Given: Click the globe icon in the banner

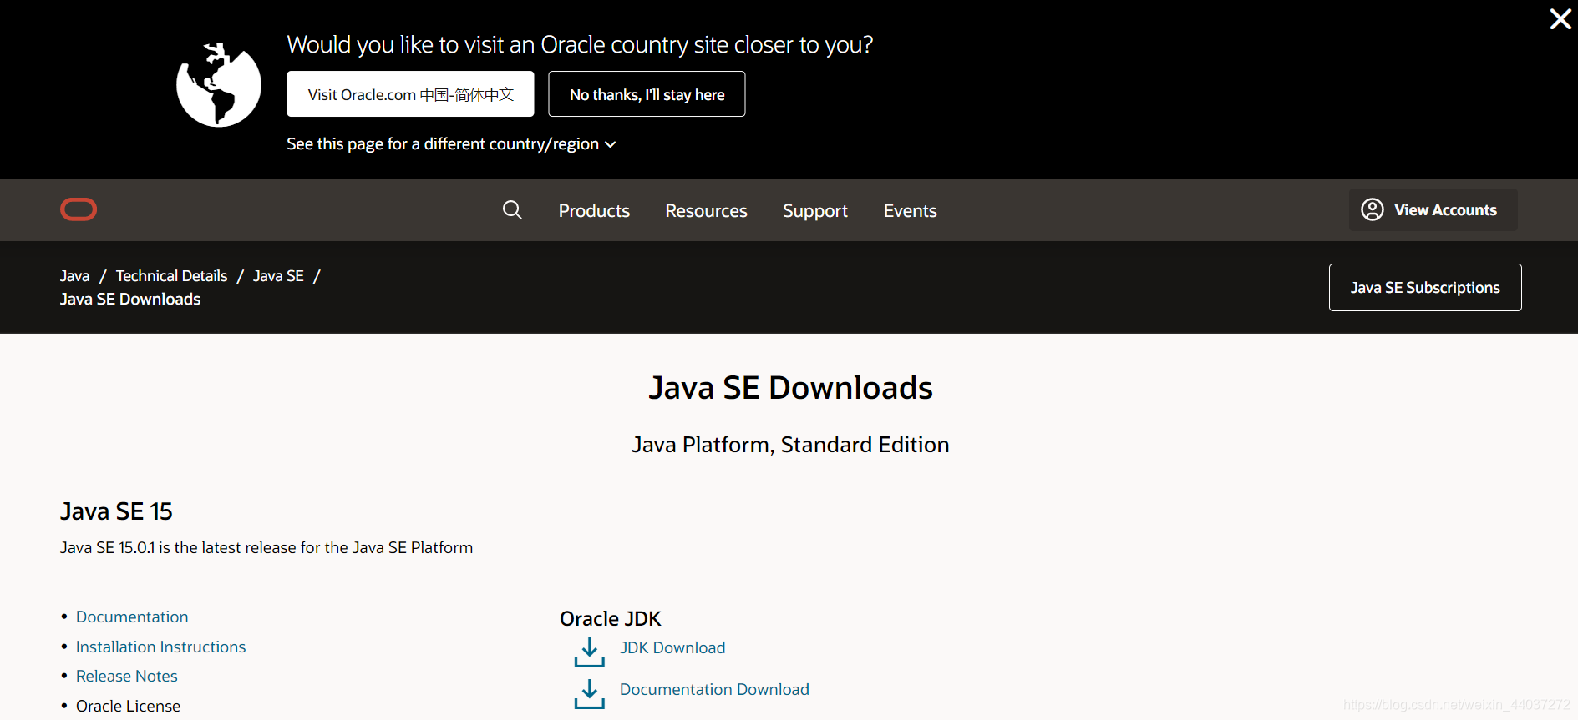Looking at the screenshot, I should pos(219,85).
